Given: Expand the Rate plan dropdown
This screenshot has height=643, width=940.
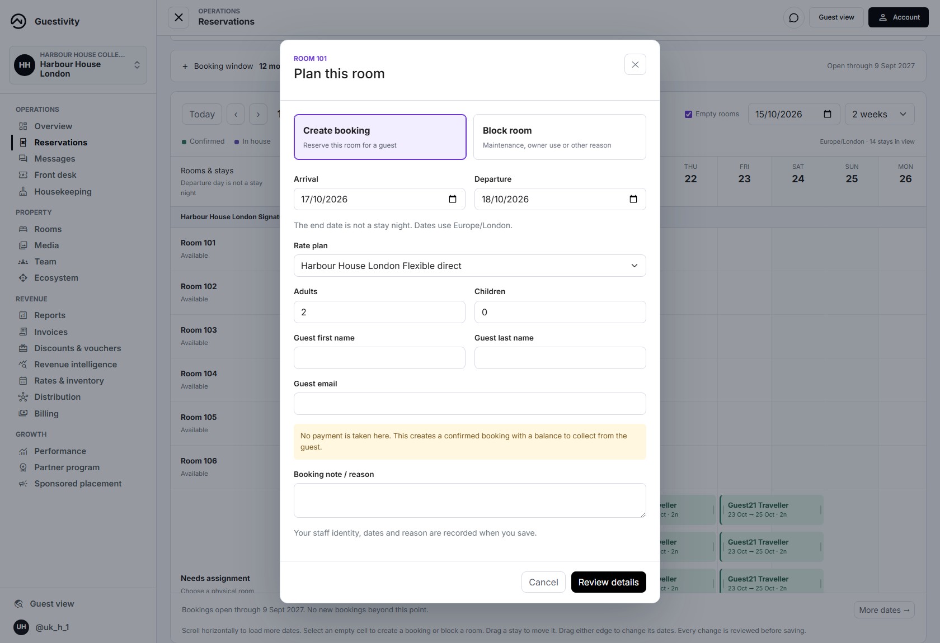Looking at the screenshot, I should [470, 266].
